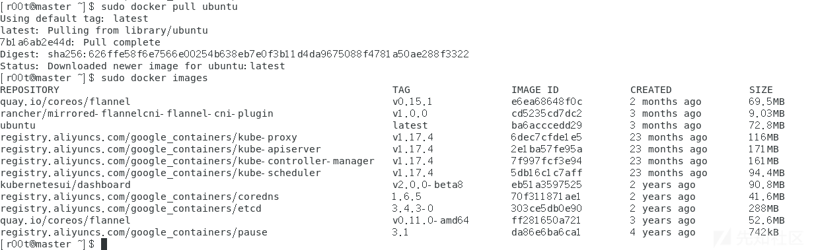Click the terminal cursor block at the prompt
The height and width of the screenshot is (250, 814).
coord(104,244)
